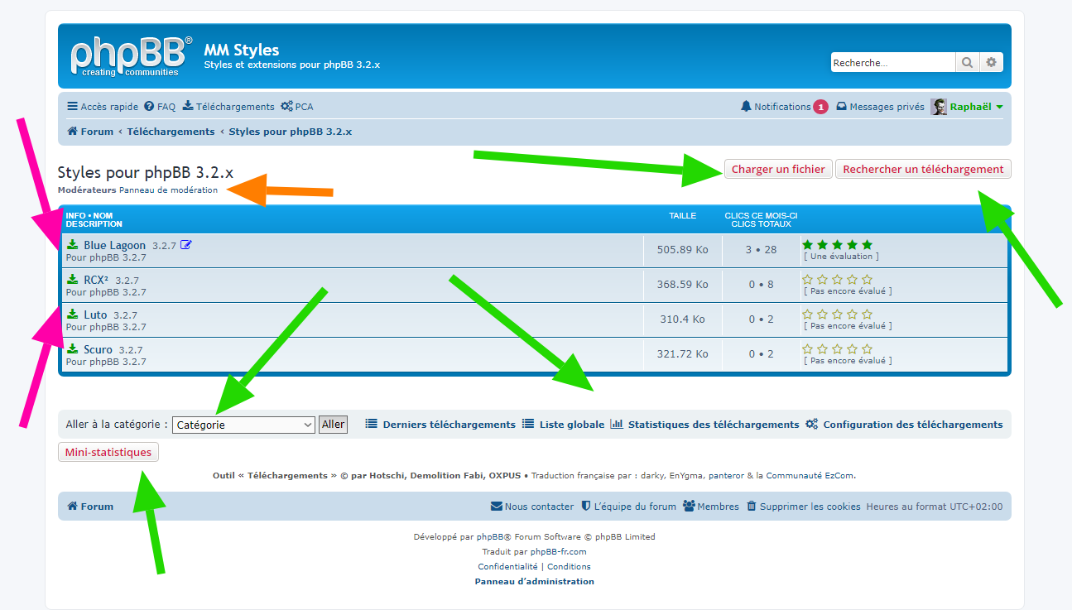The height and width of the screenshot is (610, 1072).
Task: Click the notifications bell icon
Action: coord(746,107)
